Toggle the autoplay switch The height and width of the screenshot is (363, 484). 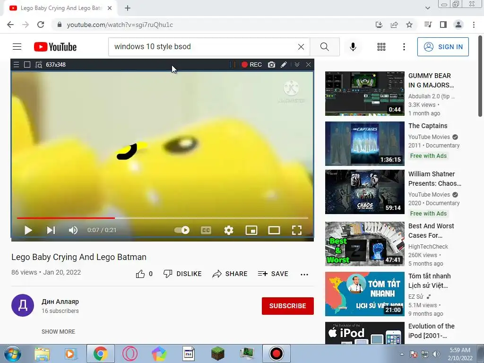click(x=182, y=230)
